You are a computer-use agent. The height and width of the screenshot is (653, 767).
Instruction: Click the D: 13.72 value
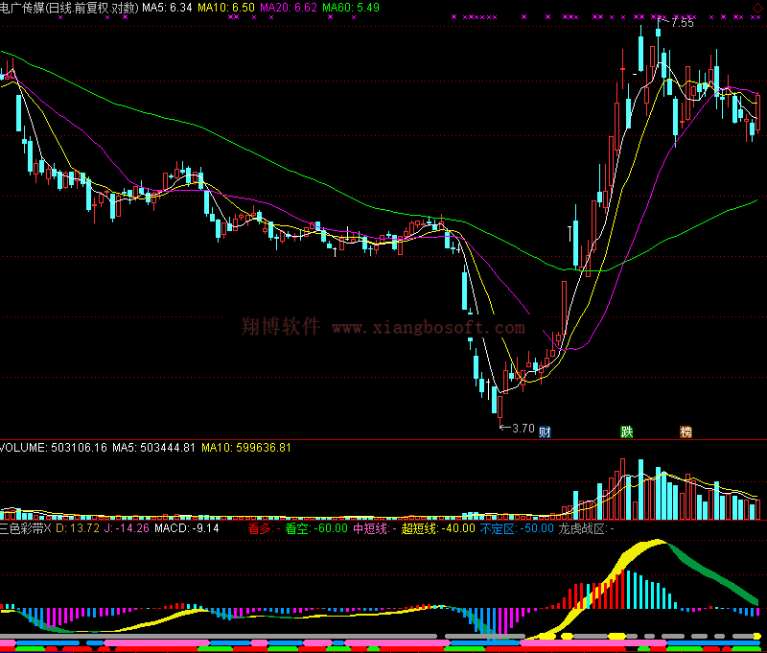tap(78, 528)
